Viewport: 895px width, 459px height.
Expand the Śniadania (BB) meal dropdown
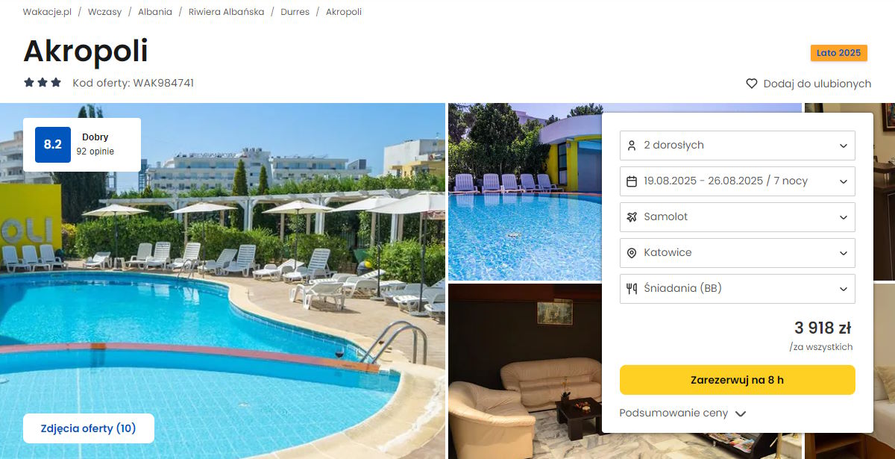738,289
